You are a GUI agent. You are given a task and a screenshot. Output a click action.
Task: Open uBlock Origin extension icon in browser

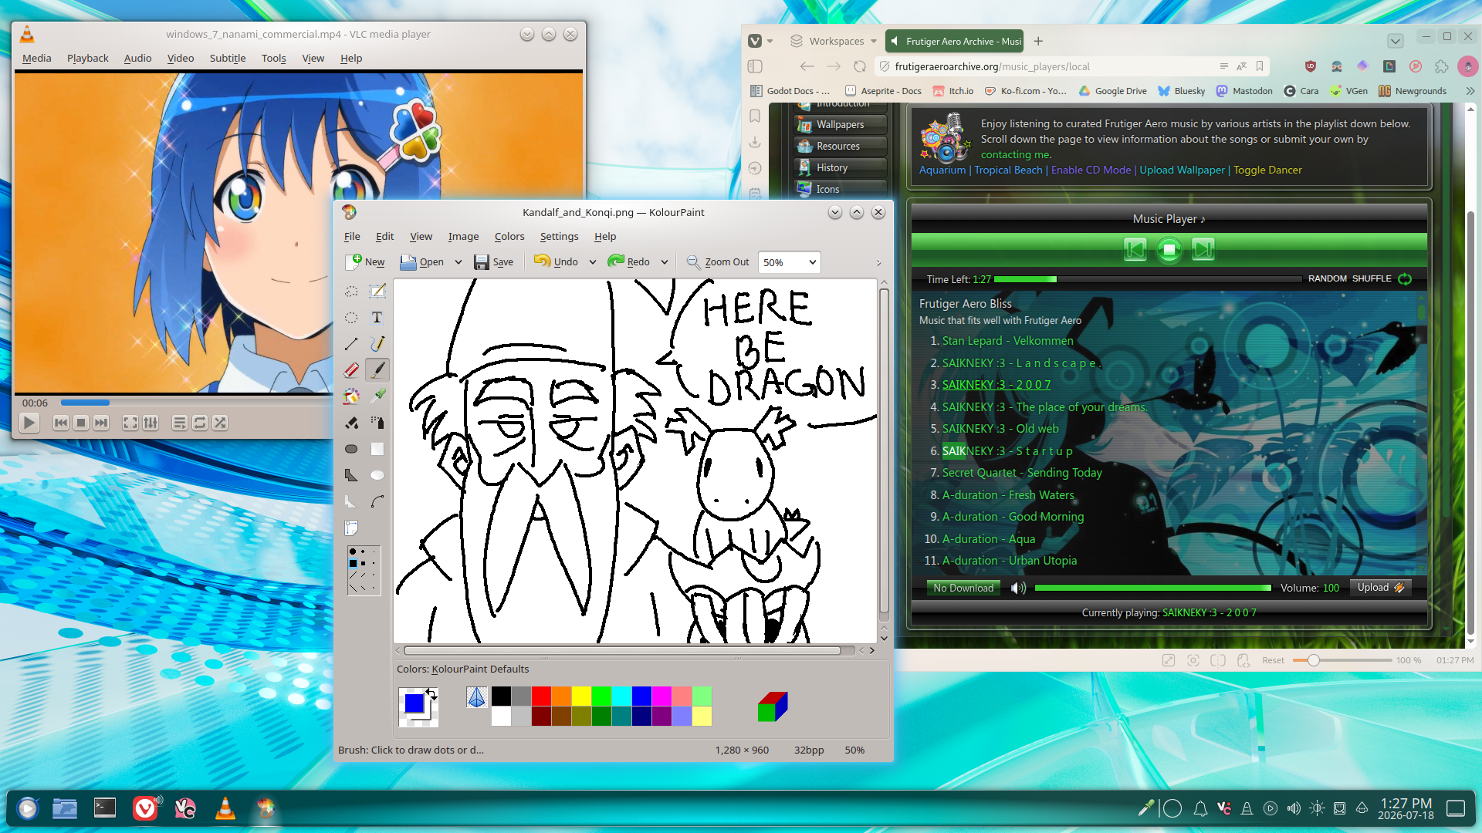point(1310,66)
